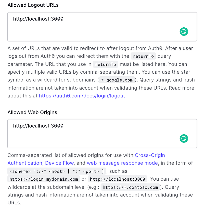Click the Grammarly icon in Allowed Logout URLs
The image size is (204, 209).
pyautogui.click(x=184, y=32)
